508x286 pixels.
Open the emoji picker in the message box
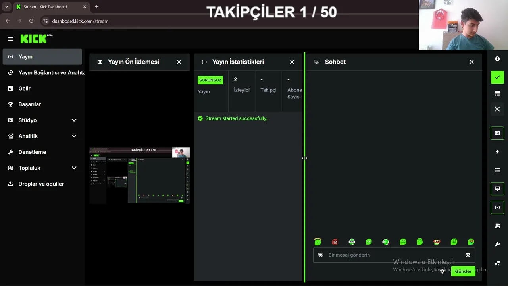tap(468, 255)
